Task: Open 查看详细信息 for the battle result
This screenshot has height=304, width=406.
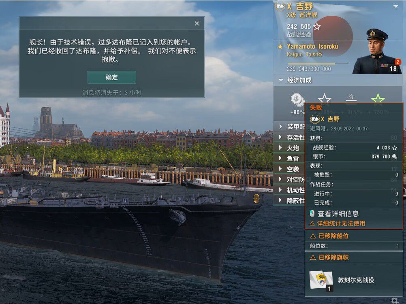Action: tap(338, 214)
